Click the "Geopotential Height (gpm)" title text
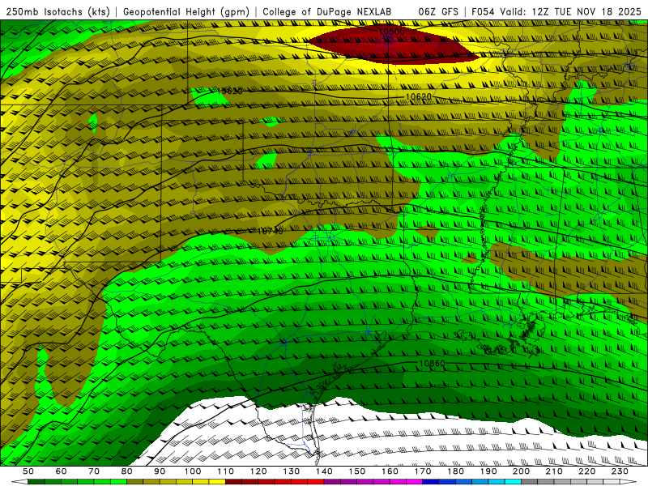 pos(186,11)
